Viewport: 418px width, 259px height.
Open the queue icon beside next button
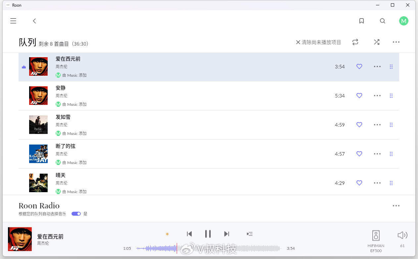point(250,234)
